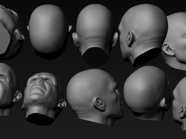Choose the lower-row rear head with profile facing right
The image size is (186, 139).
point(95,98)
